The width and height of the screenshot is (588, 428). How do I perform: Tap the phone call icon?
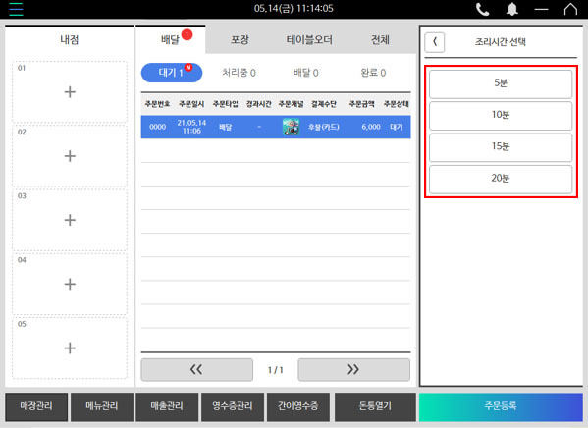(482, 9)
